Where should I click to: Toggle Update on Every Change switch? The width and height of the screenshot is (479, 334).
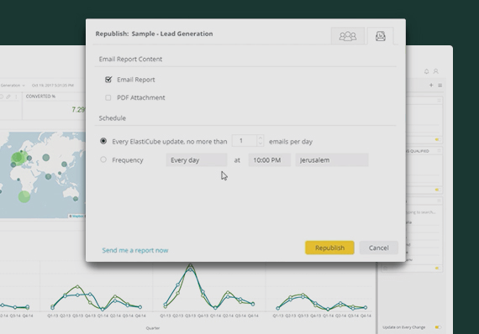438,327
